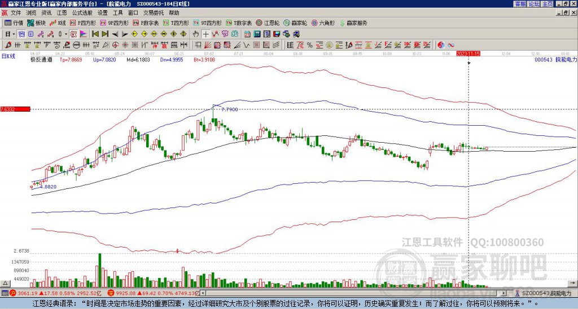Open the calculator icon

point(257,34)
